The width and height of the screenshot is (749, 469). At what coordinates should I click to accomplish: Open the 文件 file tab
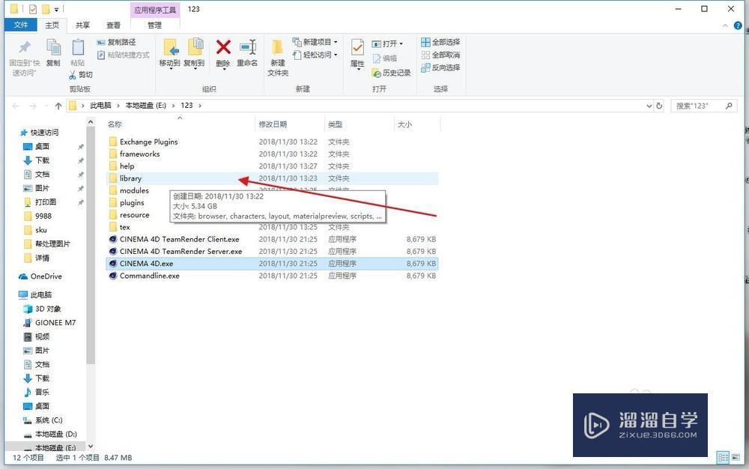(20, 25)
